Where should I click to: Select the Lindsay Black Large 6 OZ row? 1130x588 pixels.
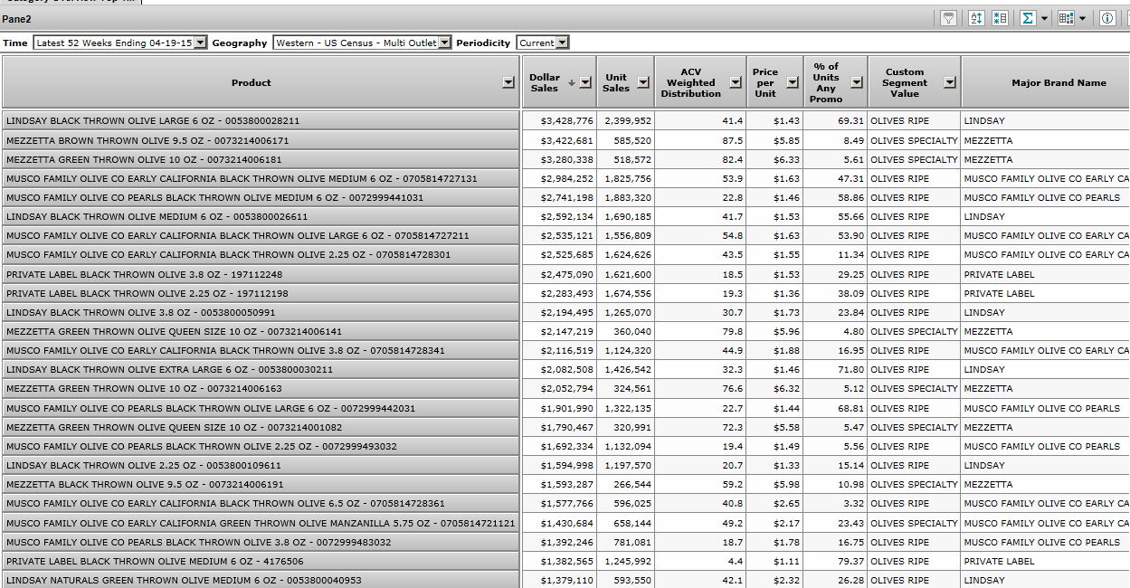[261, 120]
